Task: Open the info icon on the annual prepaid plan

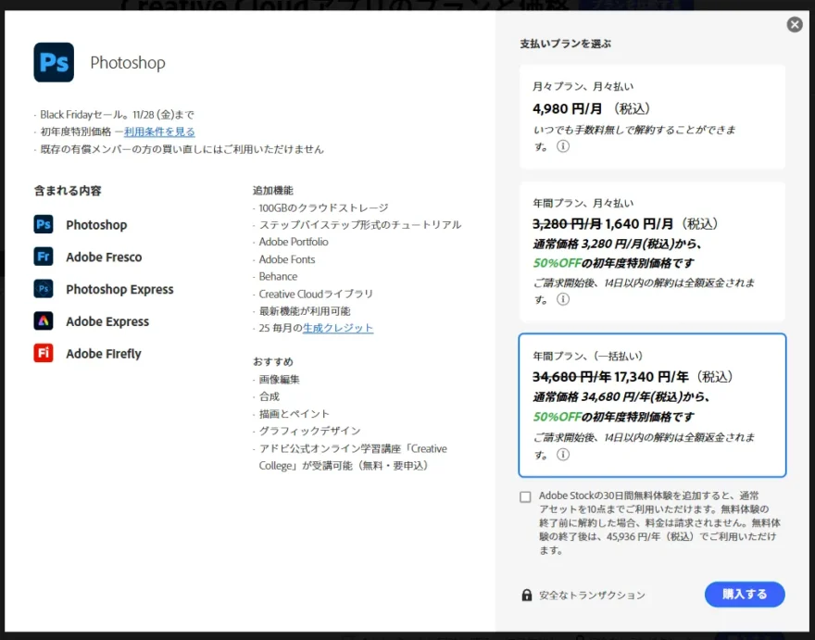Action: (563, 455)
